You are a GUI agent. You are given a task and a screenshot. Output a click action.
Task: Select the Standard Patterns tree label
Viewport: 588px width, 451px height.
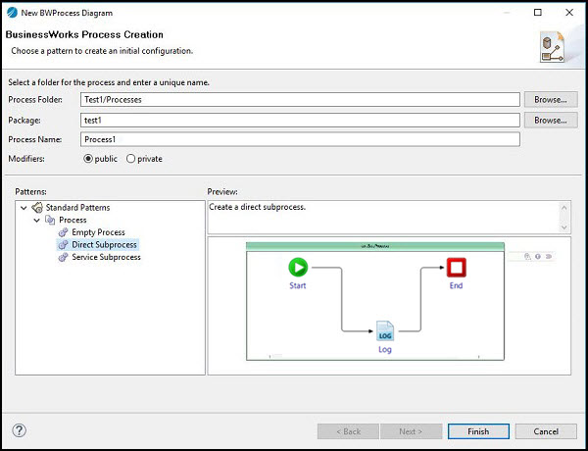[77, 208]
